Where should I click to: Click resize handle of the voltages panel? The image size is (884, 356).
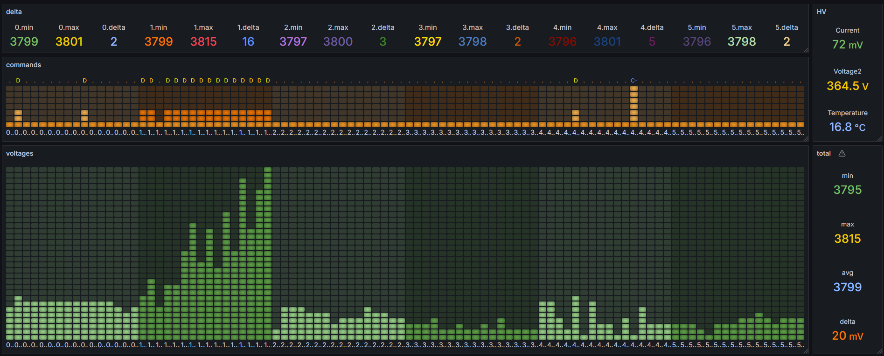[x=806, y=351]
